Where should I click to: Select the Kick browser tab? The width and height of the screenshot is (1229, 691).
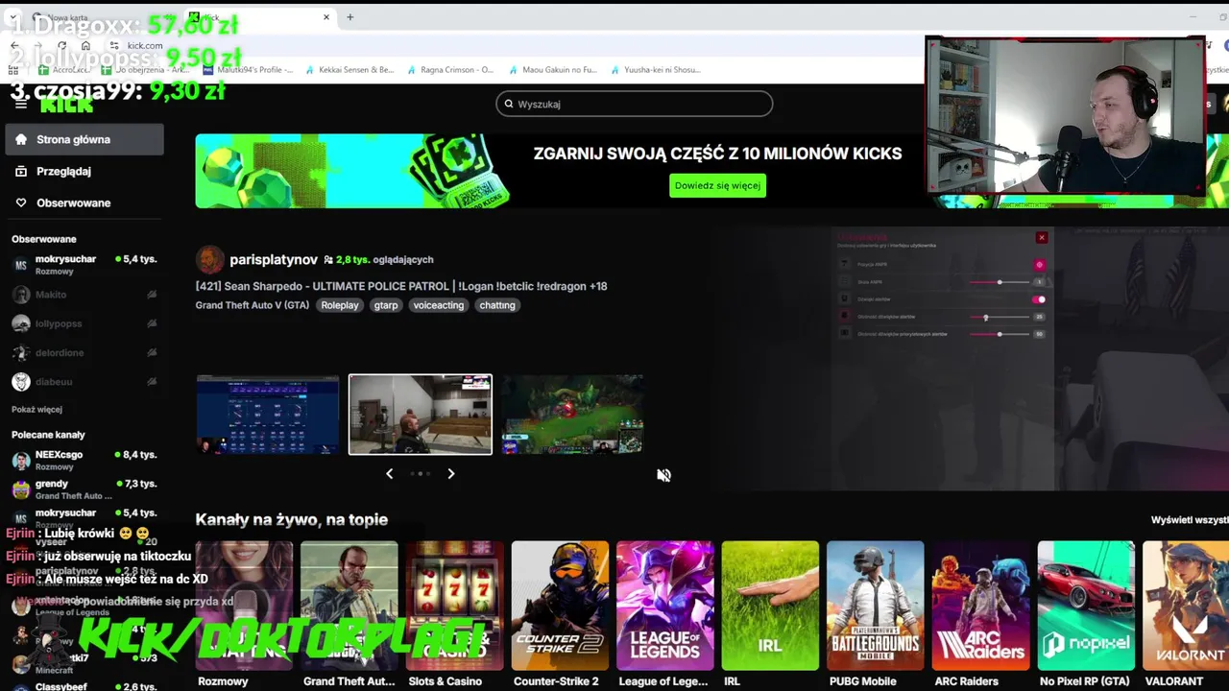coord(259,17)
